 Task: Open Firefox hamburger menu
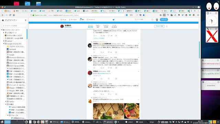[198, 15]
